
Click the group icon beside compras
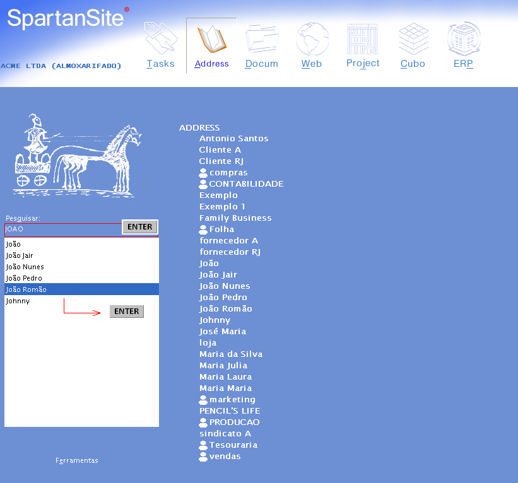point(203,173)
